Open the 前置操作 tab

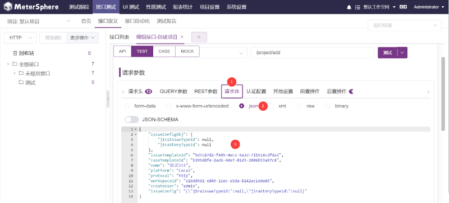310,91
